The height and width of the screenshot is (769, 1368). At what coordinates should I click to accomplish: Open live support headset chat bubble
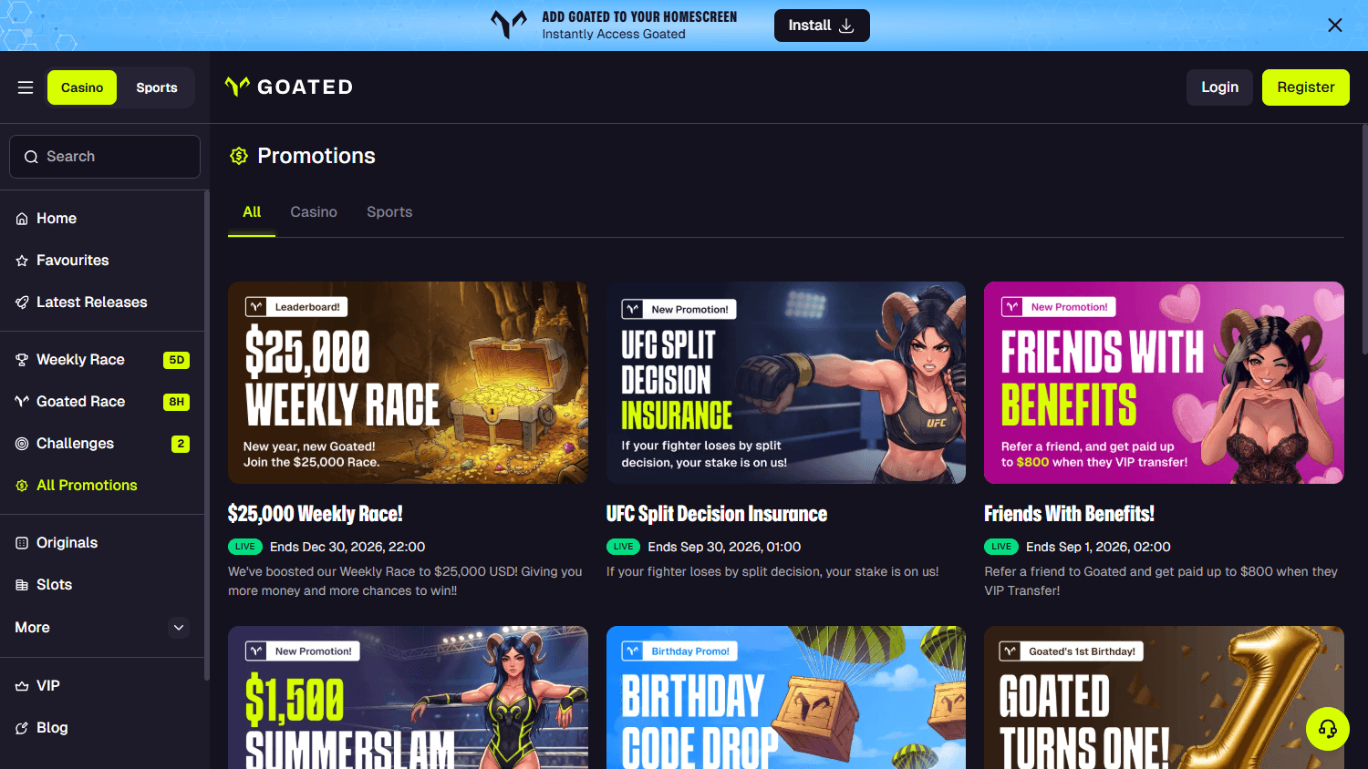(1328, 729)
